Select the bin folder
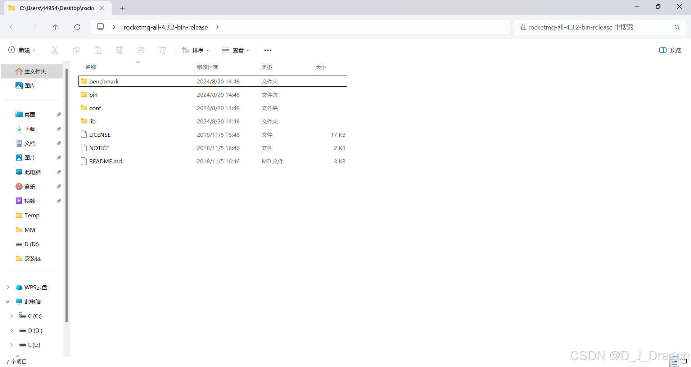The height and width of the screenshot is (367, 691). (x=213, y=95)
